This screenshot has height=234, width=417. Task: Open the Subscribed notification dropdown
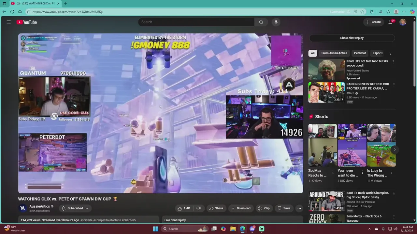pos(75,208)
